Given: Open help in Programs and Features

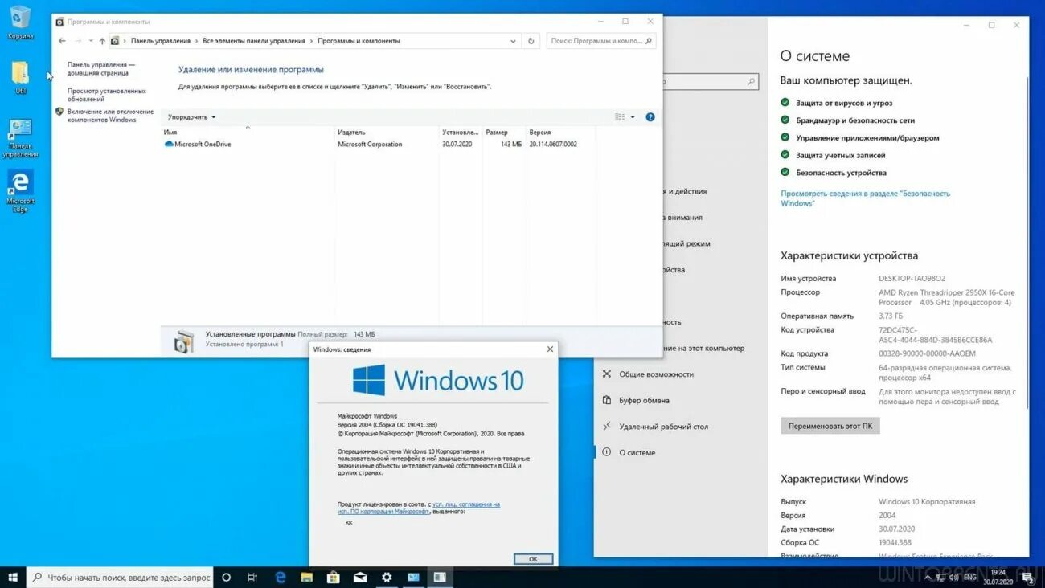Looking at the screenshot, I should (650, 117).
